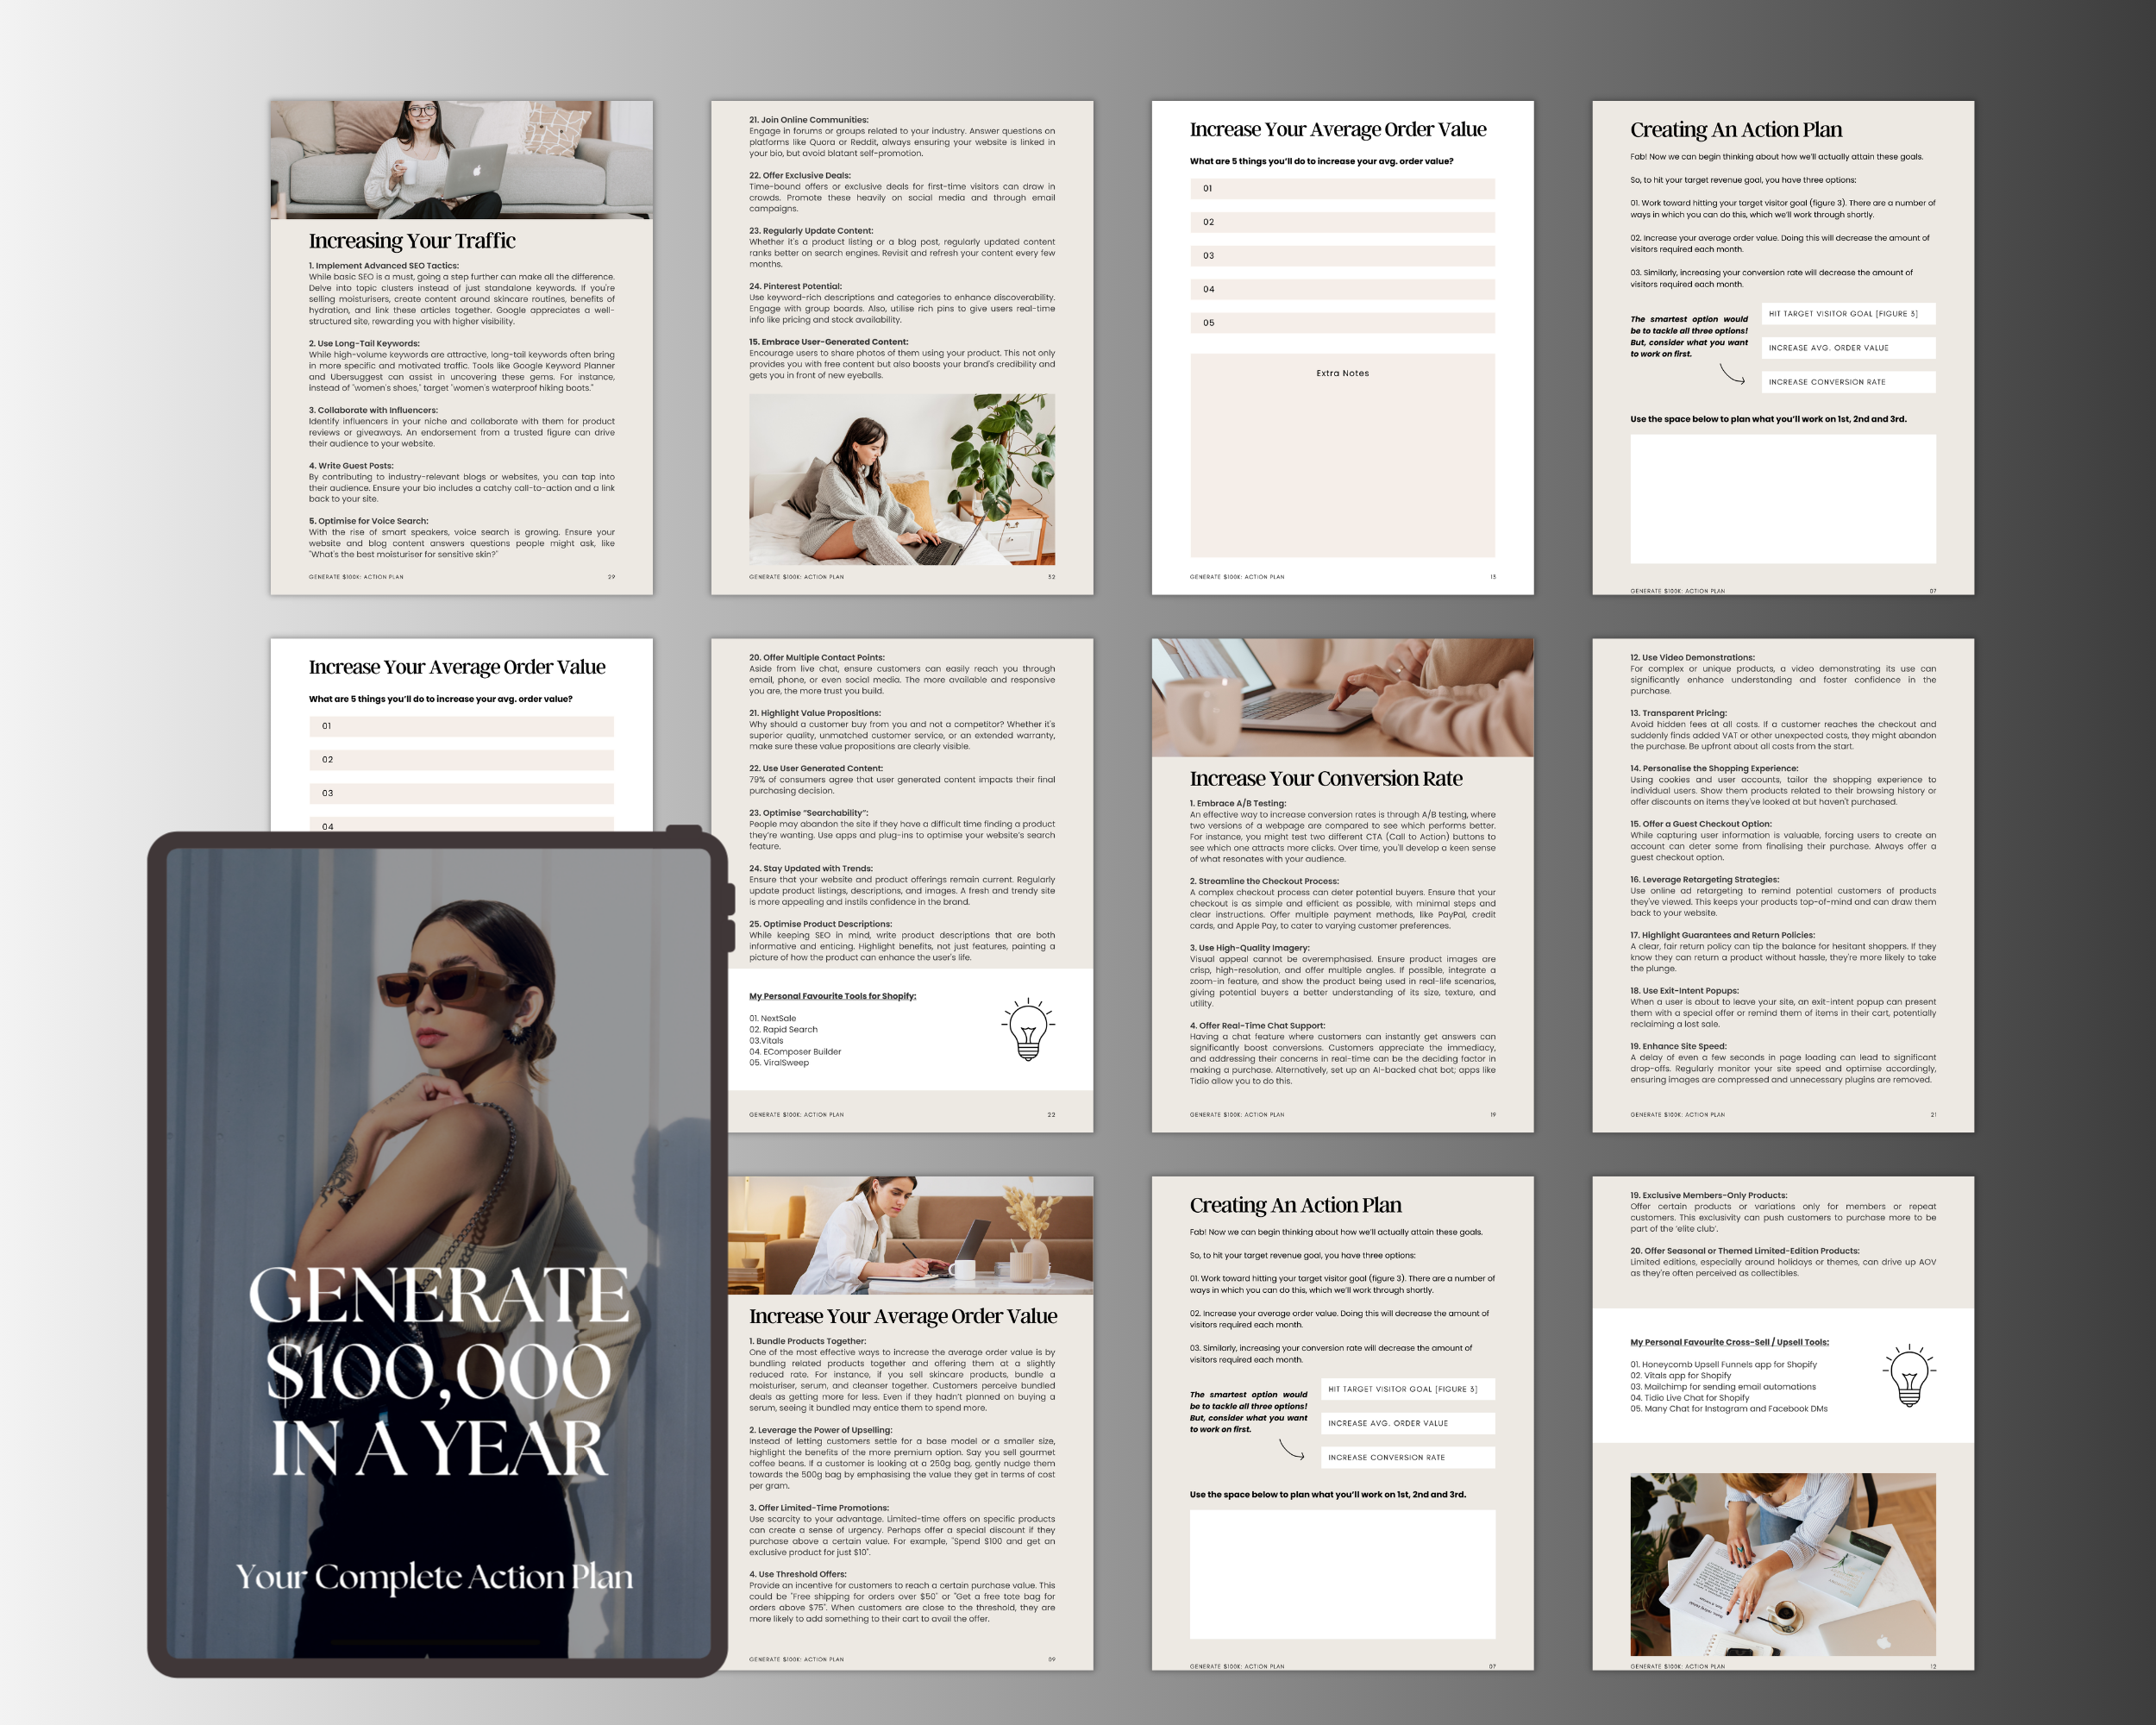Click '20. Offer Multiple Contact Points:' item

(x=817, y=658)
